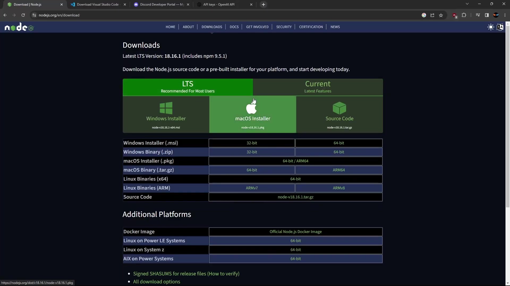Click the vertical page scrollbar thumb
Viewport: 510px width, 286px height.
[x=508, y=117]
